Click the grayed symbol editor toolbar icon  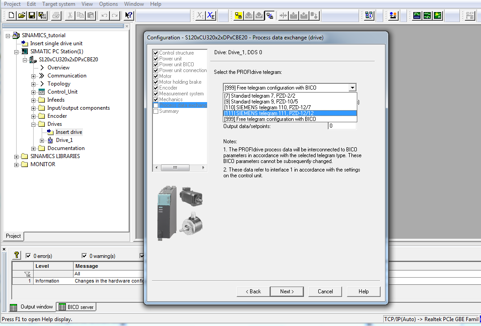(x=470, y=15)
